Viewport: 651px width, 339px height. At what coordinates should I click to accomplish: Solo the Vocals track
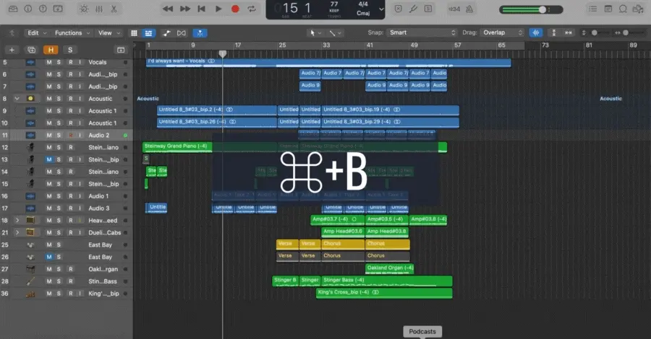(x=59, y=62)
